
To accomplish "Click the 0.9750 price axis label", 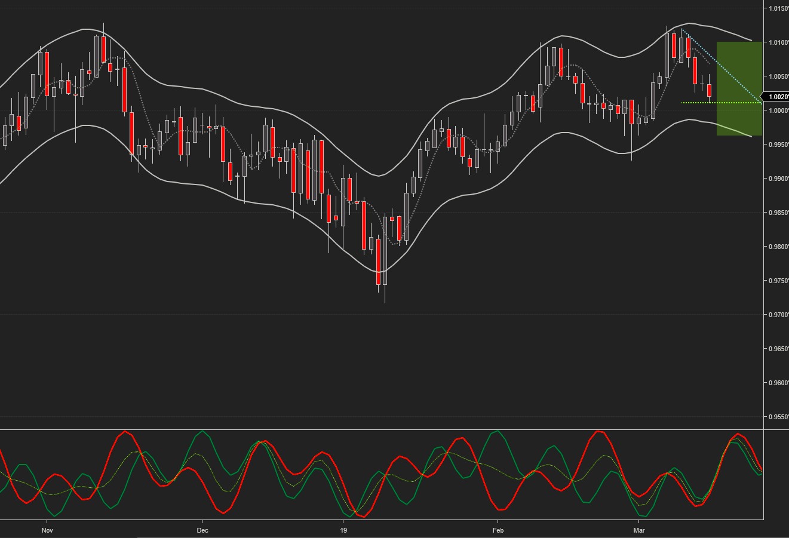I will tap(779, 281).
